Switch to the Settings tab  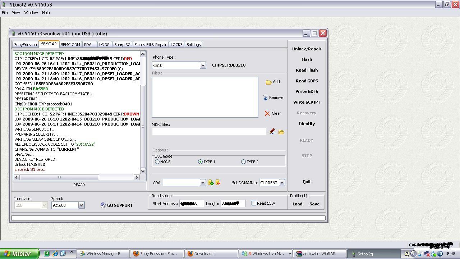click(193, 45)
